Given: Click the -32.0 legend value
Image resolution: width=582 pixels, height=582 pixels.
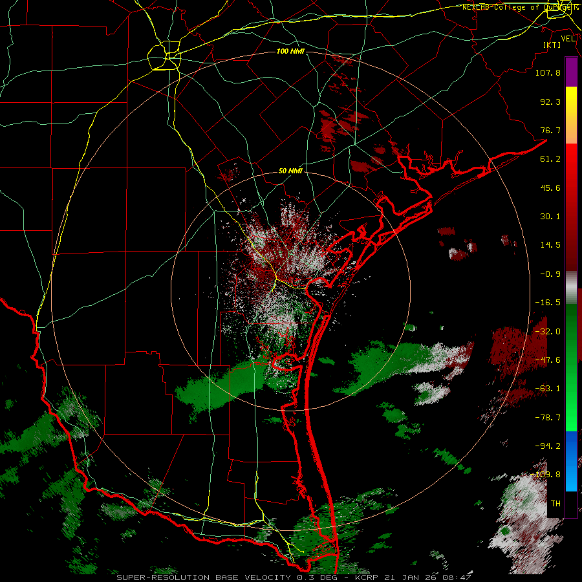Looking at the screenshot, I should click(548, 332).
